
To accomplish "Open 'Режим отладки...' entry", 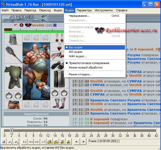I will point(95,74).
